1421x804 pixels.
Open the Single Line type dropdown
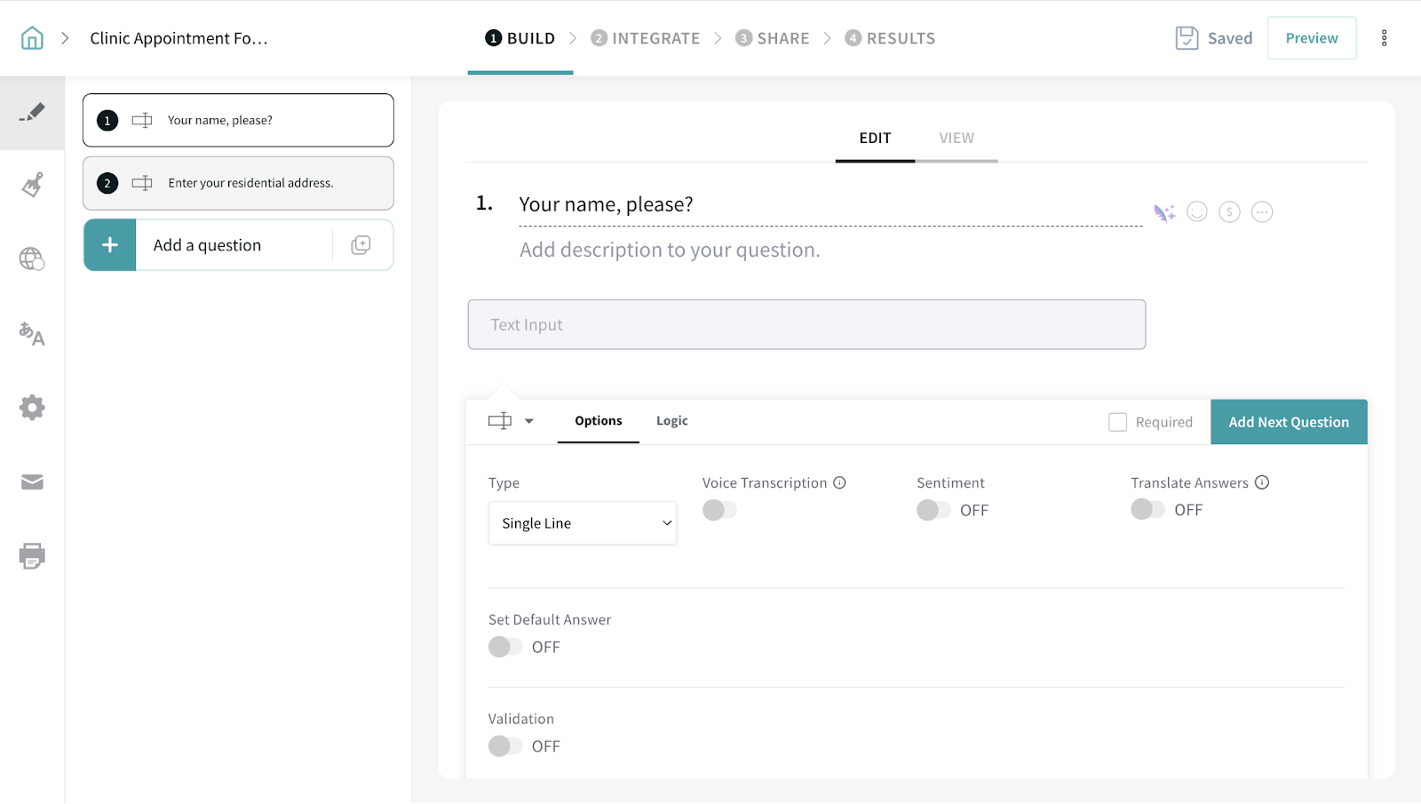click(x=583, y=523)
